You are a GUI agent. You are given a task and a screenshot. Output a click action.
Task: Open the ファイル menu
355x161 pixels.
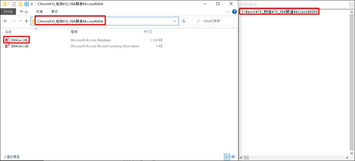click(x=8, y=12)
